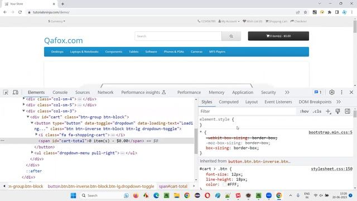The image size is (357, 201).
Task: Open the Performance insights tab
Action: (x=143, y=92)
